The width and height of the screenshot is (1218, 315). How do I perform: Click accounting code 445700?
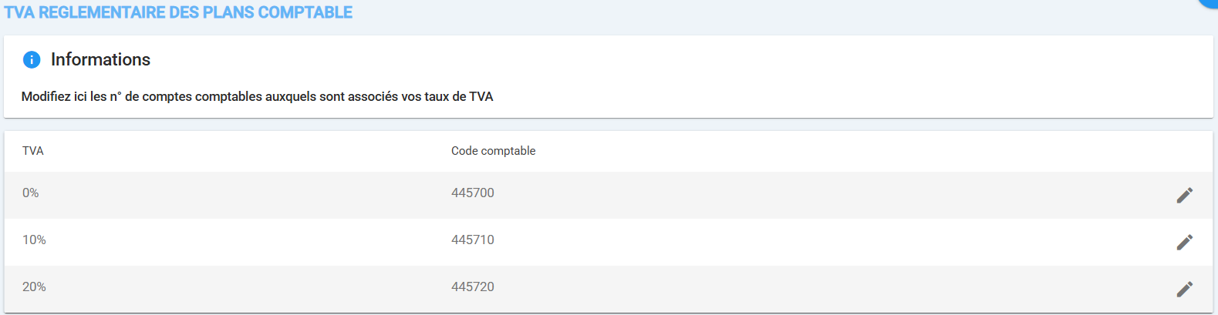(x=473, y=193)
